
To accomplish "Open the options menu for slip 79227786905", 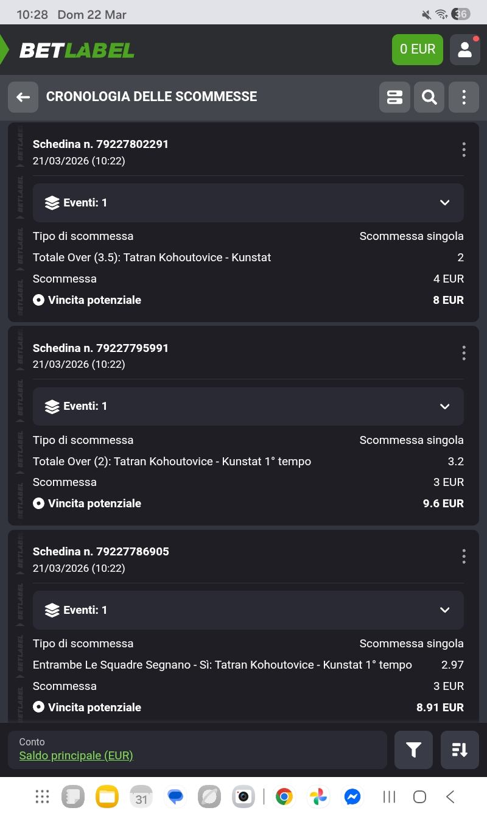I will coord(464,557).
